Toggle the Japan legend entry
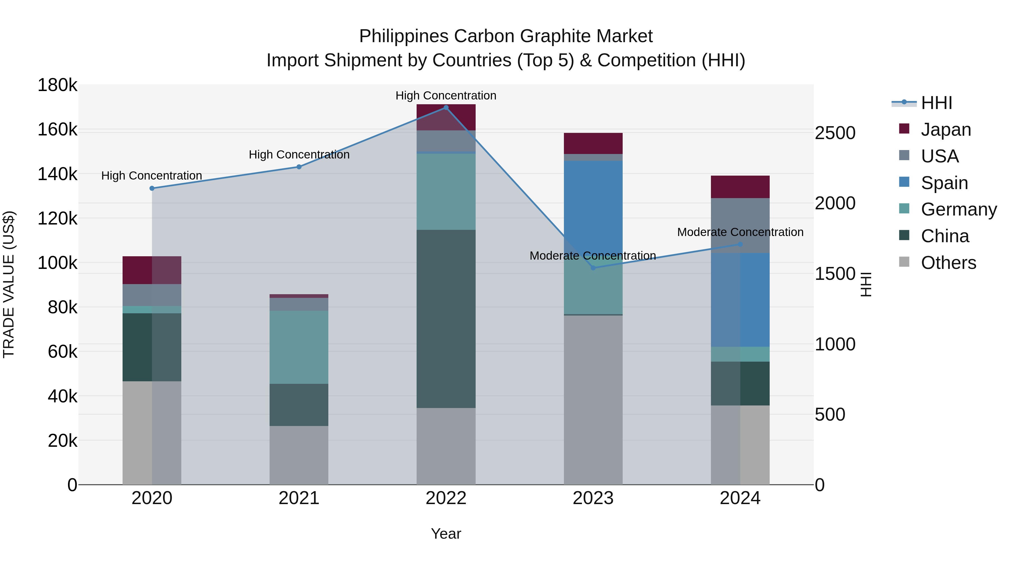This screenshot has width=1012, height=569. click(x=935, y=129)
